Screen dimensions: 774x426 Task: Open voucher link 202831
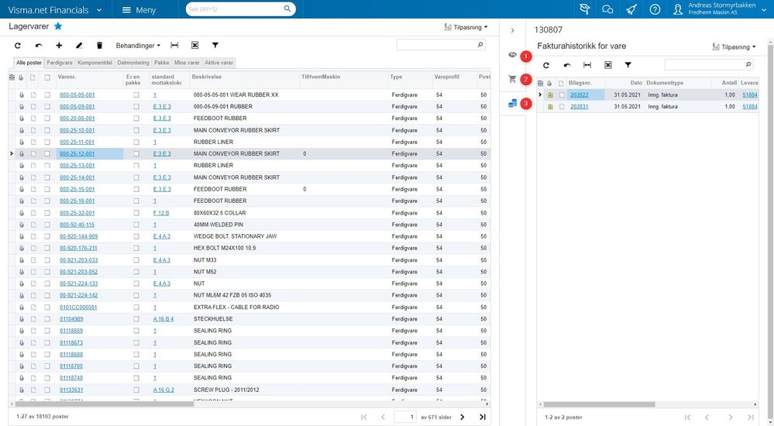579,107
